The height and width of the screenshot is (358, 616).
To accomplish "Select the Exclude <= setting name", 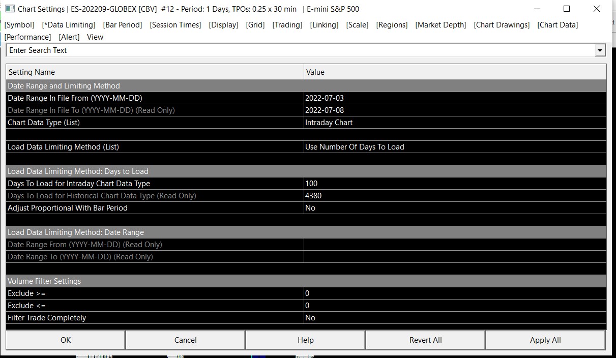I will (26, 306).
